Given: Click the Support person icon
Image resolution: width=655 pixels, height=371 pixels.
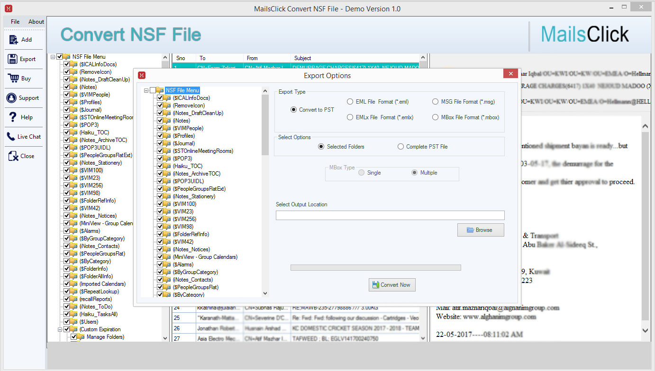Looking at the screenshot, I should pos(11,98).
